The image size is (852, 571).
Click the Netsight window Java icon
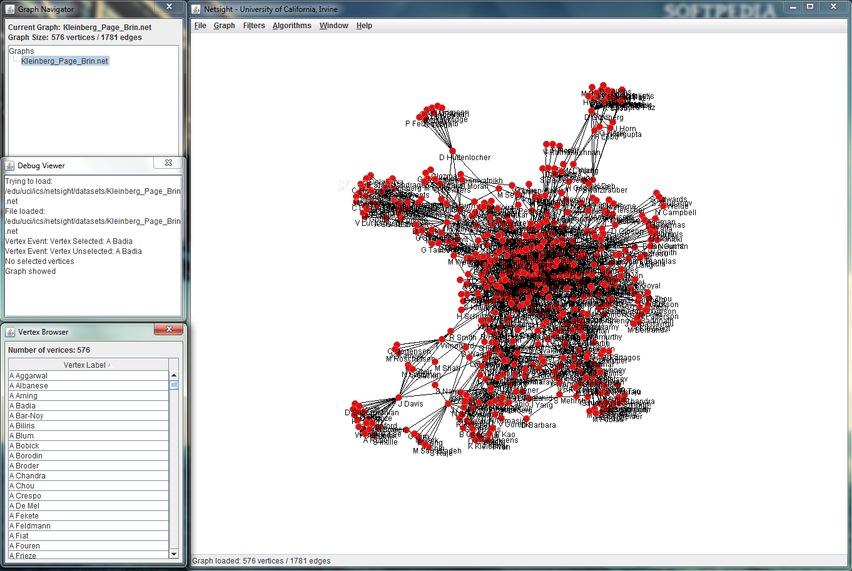[x=196, y=9]
